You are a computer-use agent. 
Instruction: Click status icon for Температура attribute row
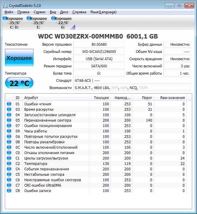point(9,163)
